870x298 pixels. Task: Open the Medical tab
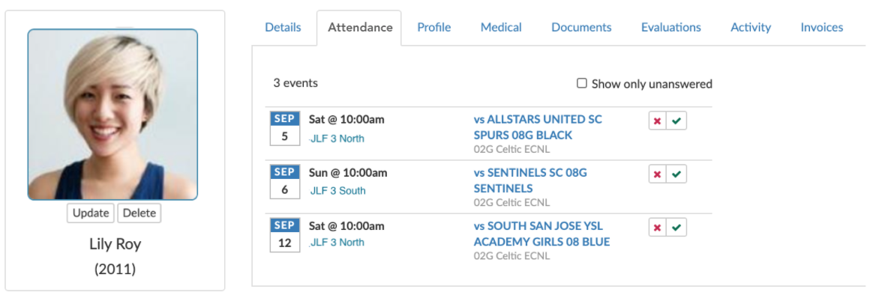coord(501,27)
